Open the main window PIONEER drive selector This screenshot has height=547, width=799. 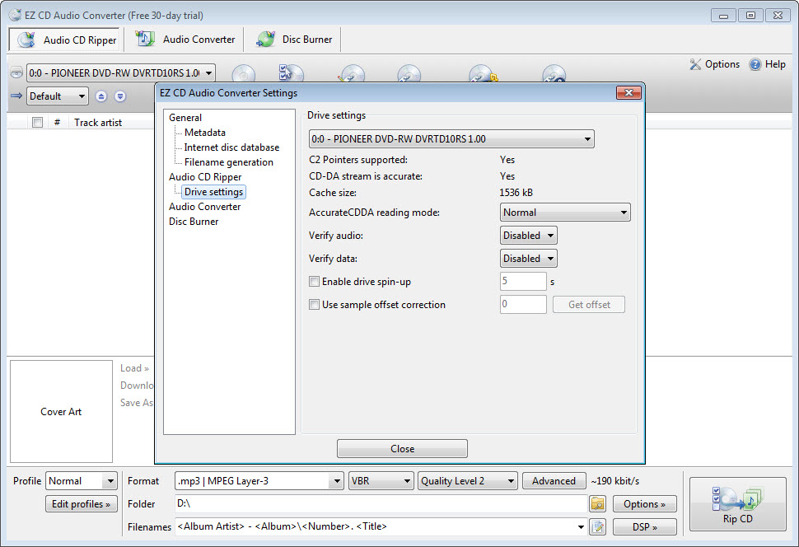pos(121,72)
